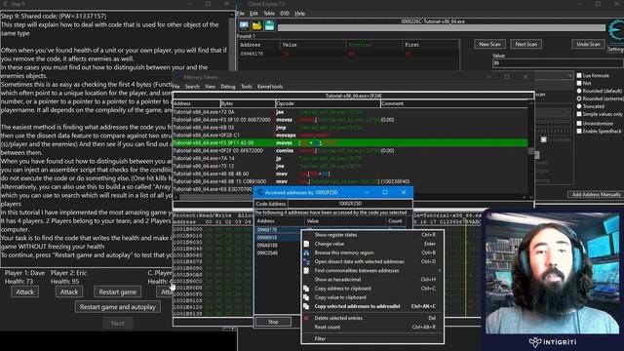Open the File menu in Cheat Engine
624x351 pixels.
pos(241,13)
